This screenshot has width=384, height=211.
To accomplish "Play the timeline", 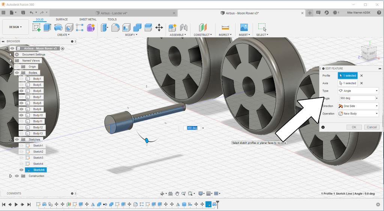I will click(16, 204).
